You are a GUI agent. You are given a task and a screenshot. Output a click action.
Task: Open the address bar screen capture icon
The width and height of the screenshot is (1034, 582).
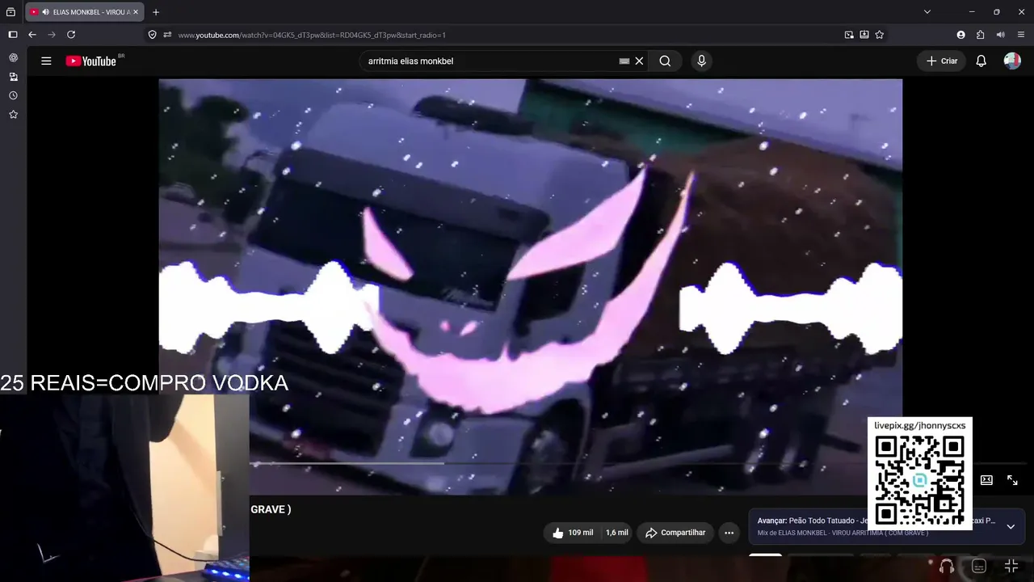click(864, 35)
